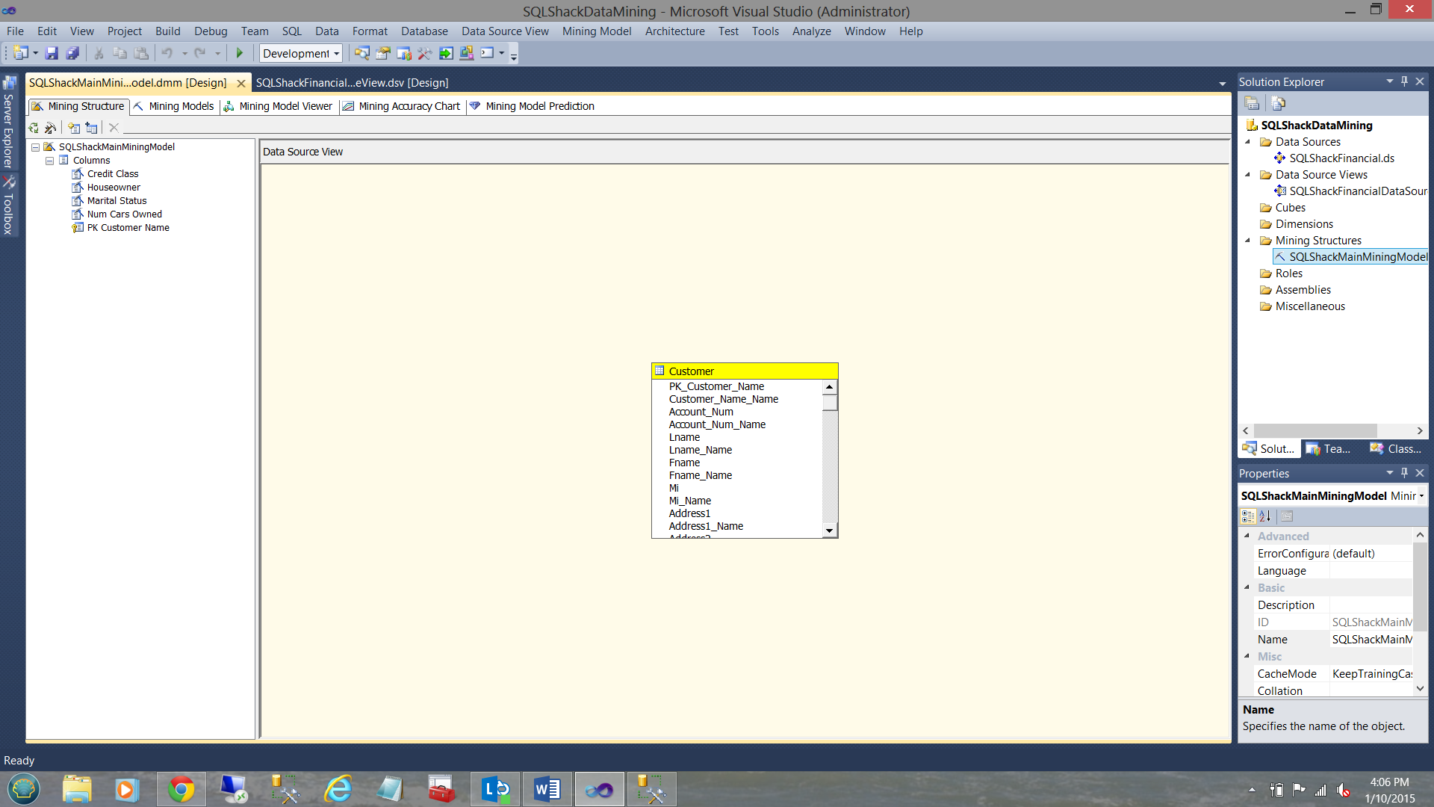Click the Add nested table icon

click(92, 128)
